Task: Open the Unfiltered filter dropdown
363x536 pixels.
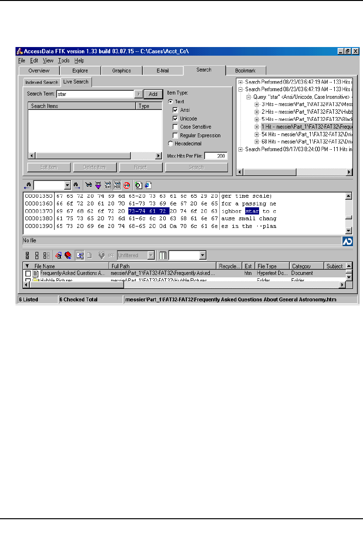Action: (x=151, y=255)
